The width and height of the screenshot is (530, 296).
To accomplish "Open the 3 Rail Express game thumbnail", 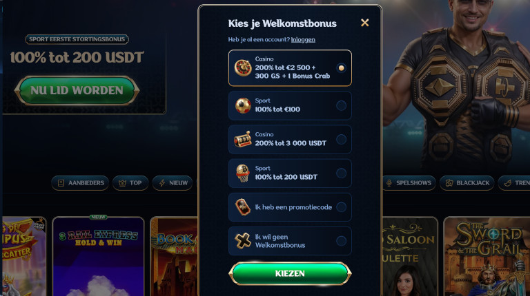I will (99, 257).
